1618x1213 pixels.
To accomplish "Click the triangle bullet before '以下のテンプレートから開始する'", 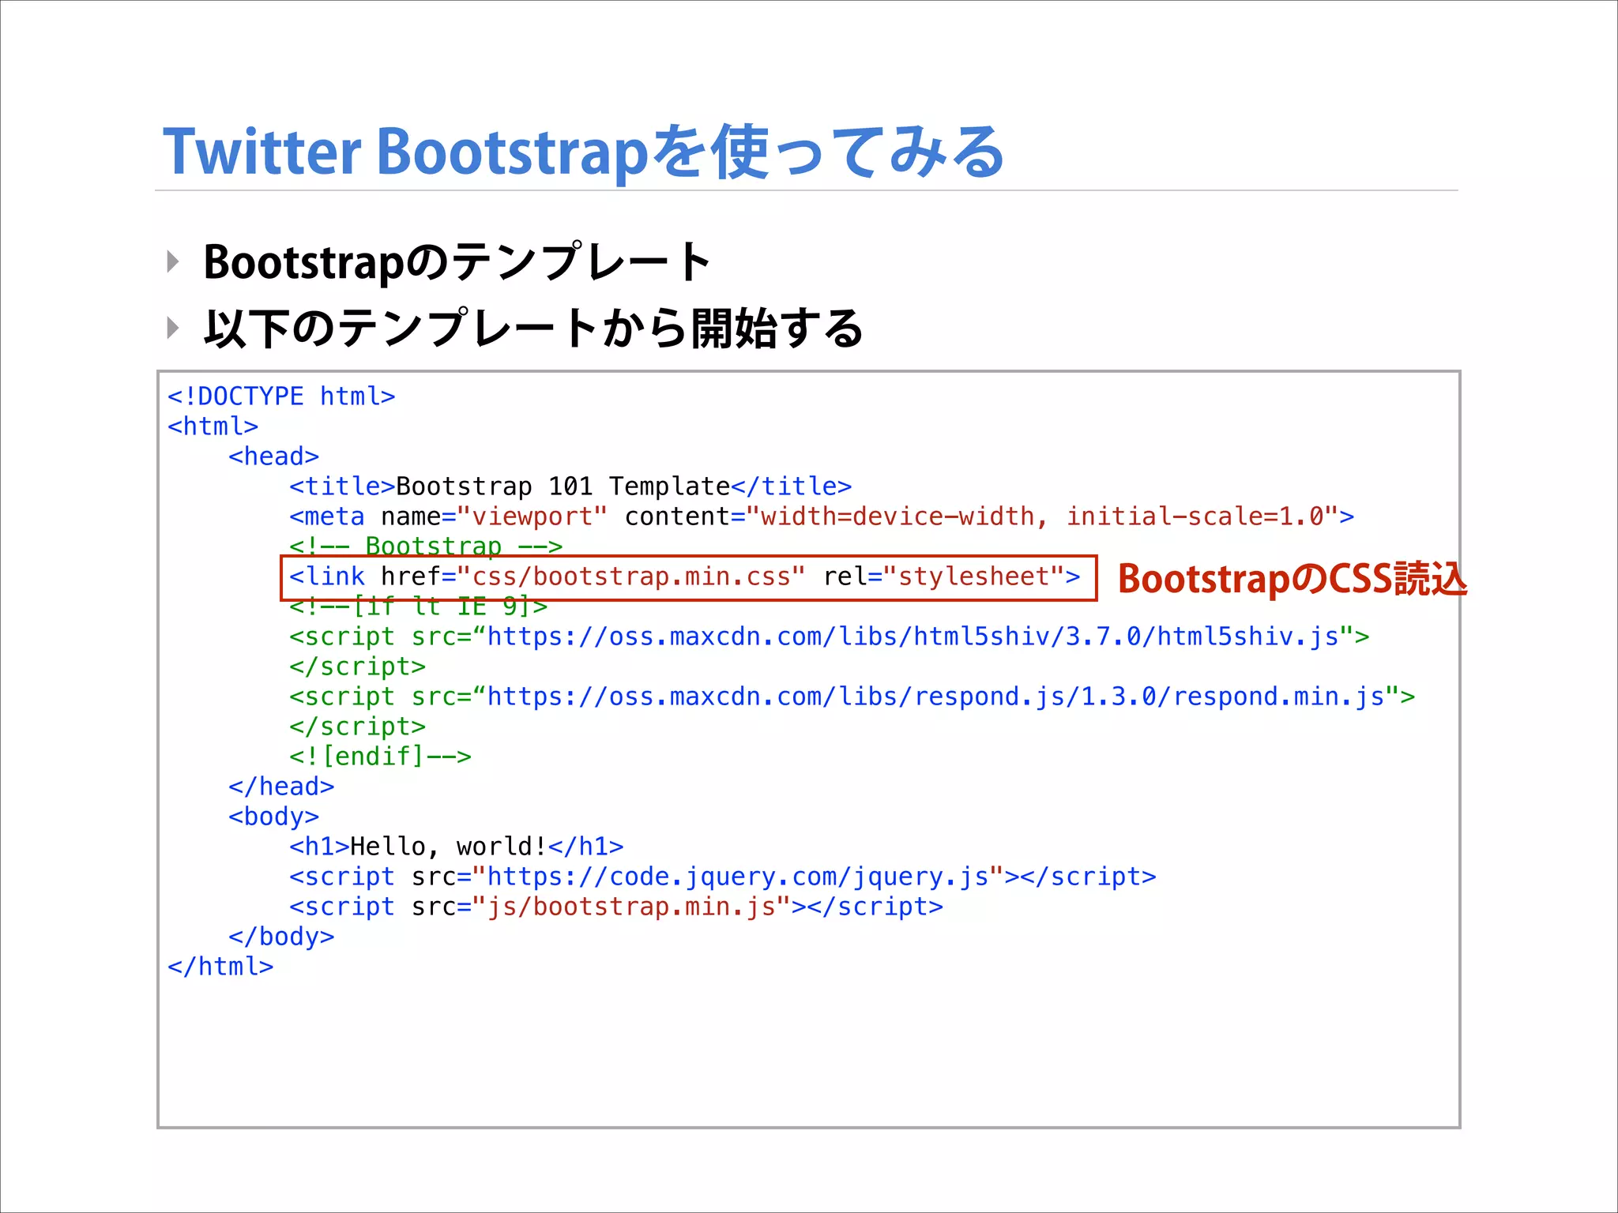I will pos(173,328).
